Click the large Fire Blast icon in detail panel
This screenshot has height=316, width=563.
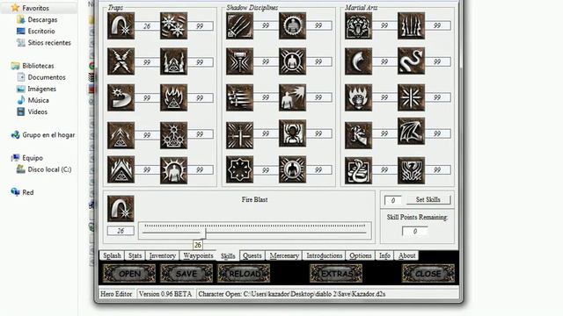121,209
